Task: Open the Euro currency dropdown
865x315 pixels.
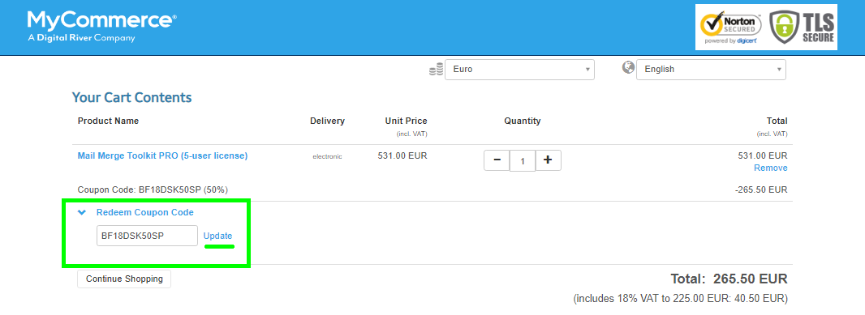Action: coord(519,70)
